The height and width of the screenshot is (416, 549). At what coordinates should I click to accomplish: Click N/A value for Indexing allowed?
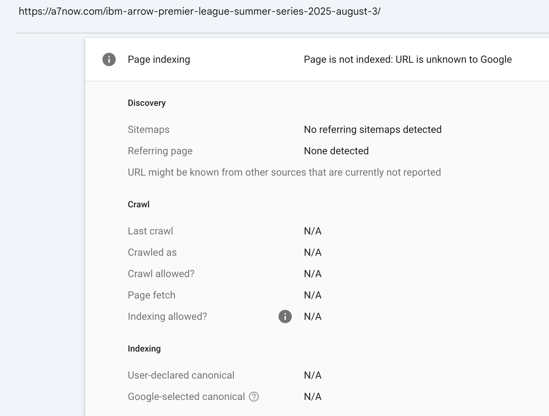[313, 317]
